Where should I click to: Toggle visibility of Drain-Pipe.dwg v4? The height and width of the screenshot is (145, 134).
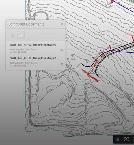point(62,50)
